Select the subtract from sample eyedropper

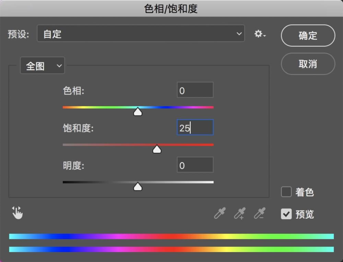(x=259, y=213)
